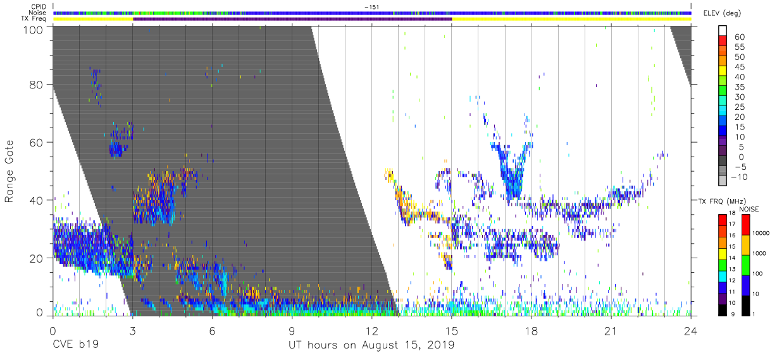
Task: Click the red top segment of TX FRQ colorbar
Action: tap(723, 220)
